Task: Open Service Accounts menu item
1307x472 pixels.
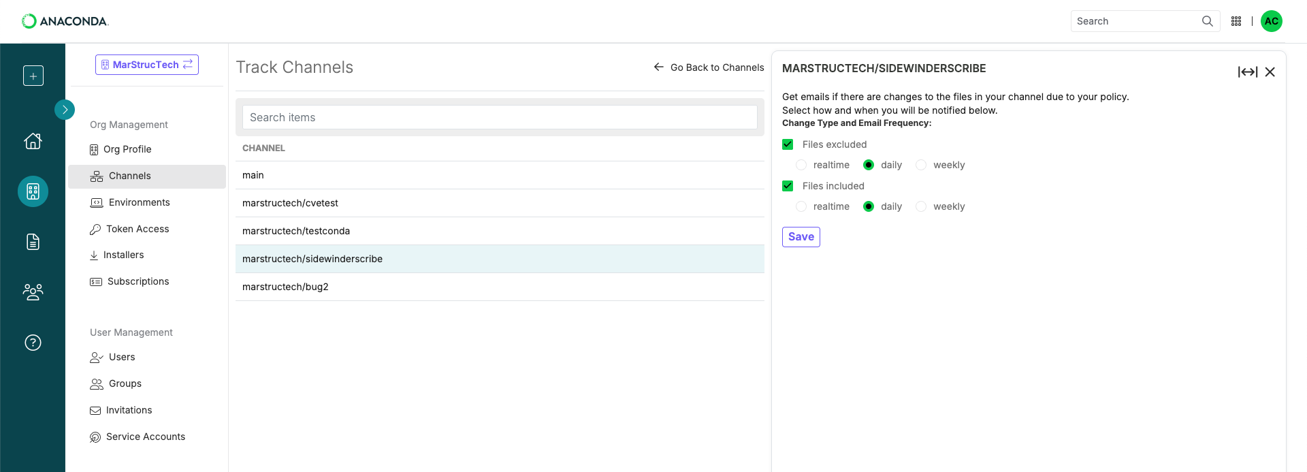Action: (147, 437)
